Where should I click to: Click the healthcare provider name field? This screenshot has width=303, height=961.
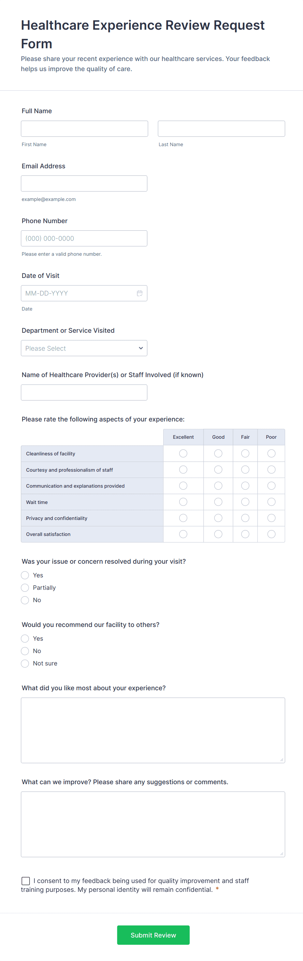pyautogui.click(x=84, y=392)
